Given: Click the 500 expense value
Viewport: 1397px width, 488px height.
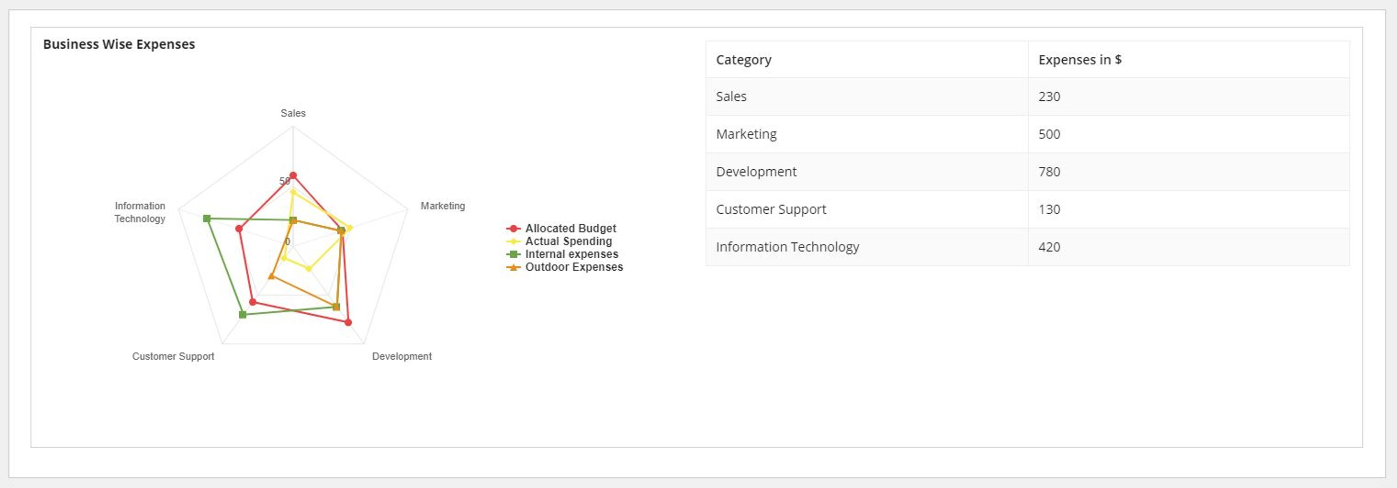Looking at the screenshot, I should (x=1049, y=134).
